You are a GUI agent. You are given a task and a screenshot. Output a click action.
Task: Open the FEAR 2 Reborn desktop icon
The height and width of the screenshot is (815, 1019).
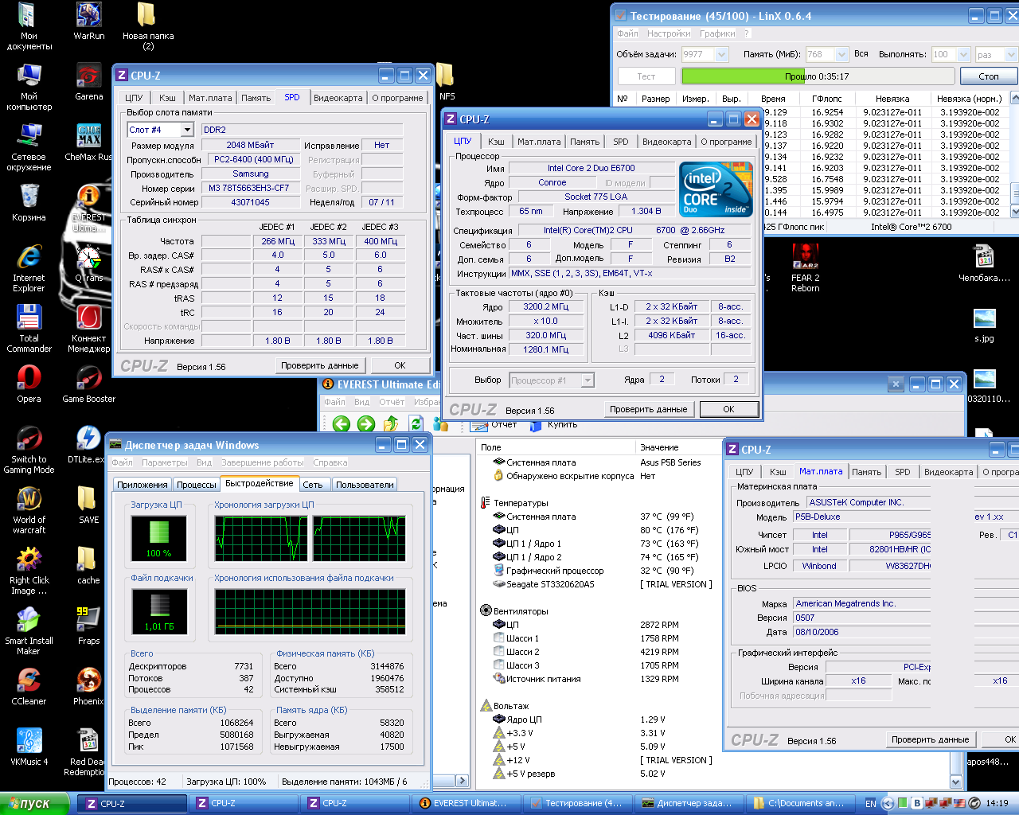pyautogui.click(x=805, y=268)
